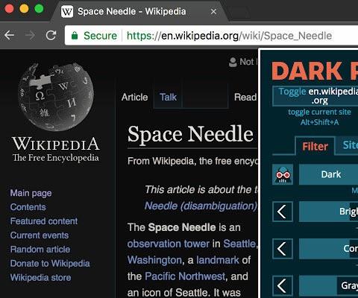Viewport: 358px width, 298px height.
Task: Click 'The Free Encyclopedia' tagline
Action: [56, 158]
